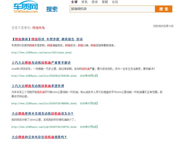Click the snippet starting 车质网为您提供朗逸车型参数
The height and width of the screenshot is (142, 175).
click(x=63, y=45)
